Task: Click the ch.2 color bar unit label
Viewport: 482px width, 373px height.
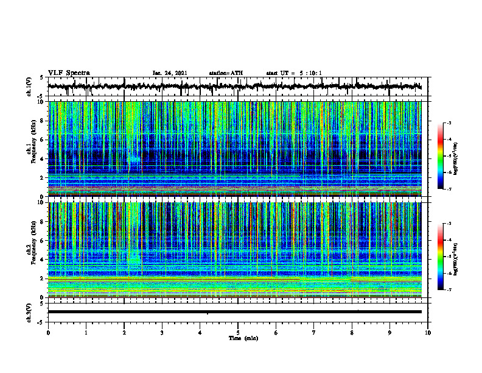Action: [456, 259]
